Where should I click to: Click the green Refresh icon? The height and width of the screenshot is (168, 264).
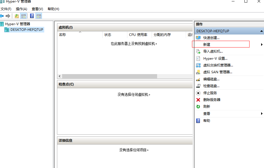pos(198,107)
